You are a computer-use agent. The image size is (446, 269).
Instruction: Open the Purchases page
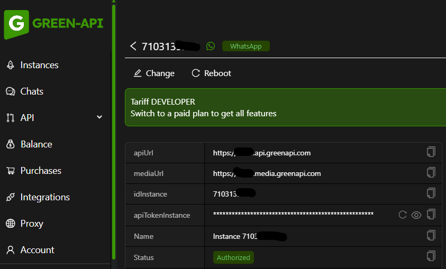(x=41, y=171)
